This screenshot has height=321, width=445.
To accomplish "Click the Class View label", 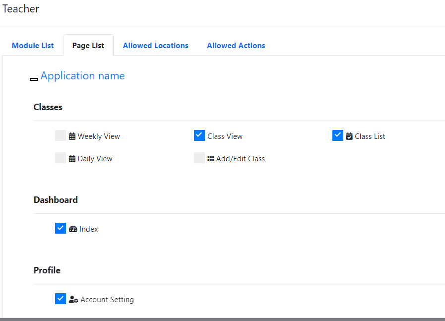I will [225, 136].
